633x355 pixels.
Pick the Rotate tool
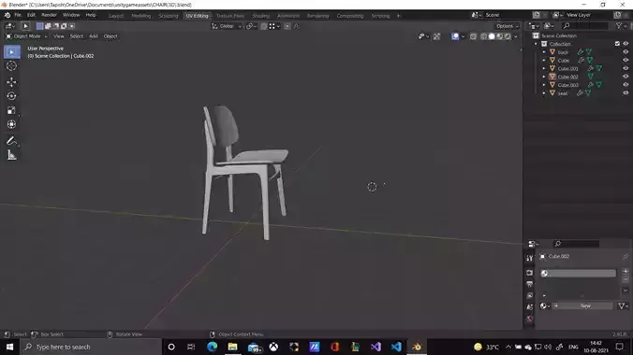[12, 96]
